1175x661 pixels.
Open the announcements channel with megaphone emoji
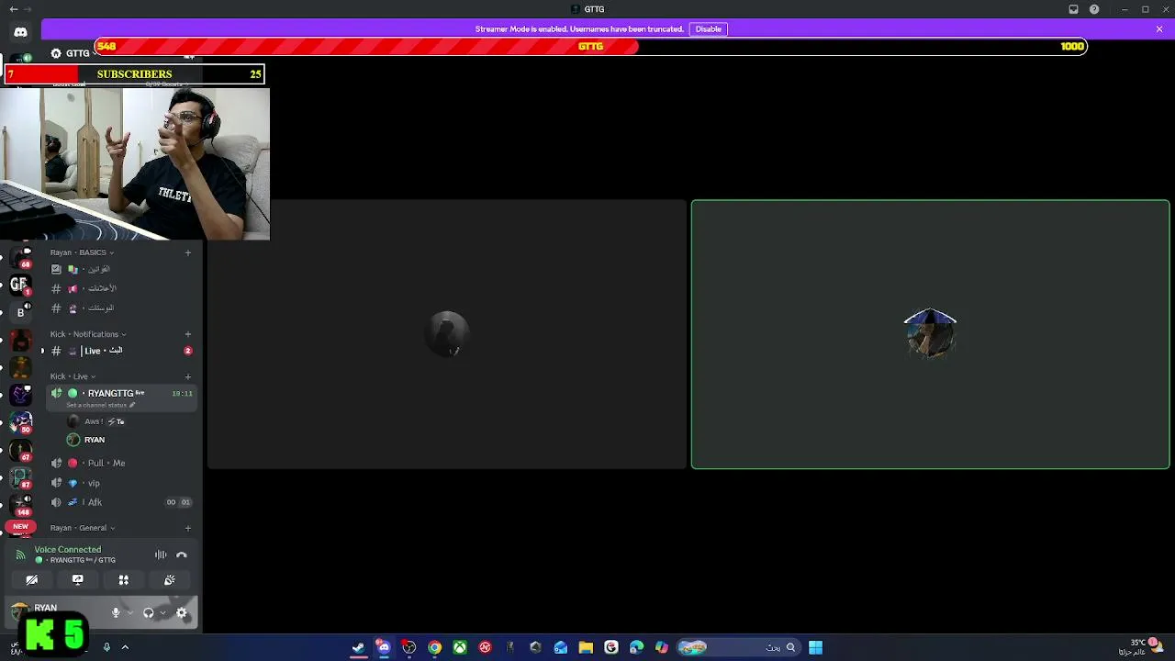122,288
